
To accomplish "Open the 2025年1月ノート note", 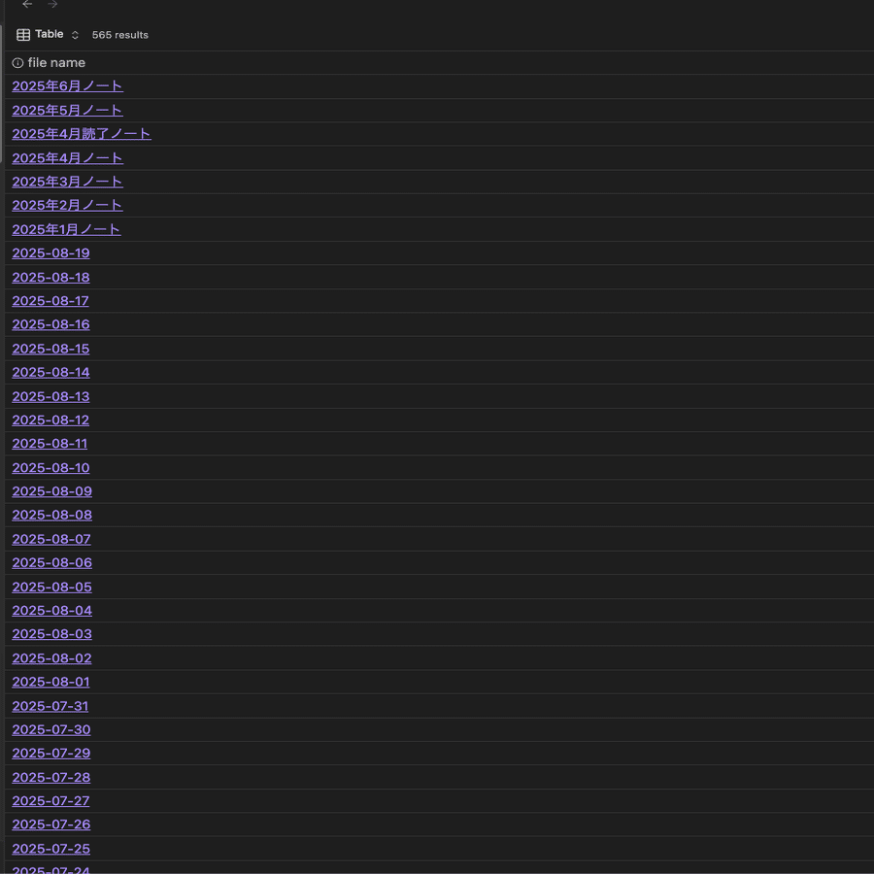I will click(66, 229).
